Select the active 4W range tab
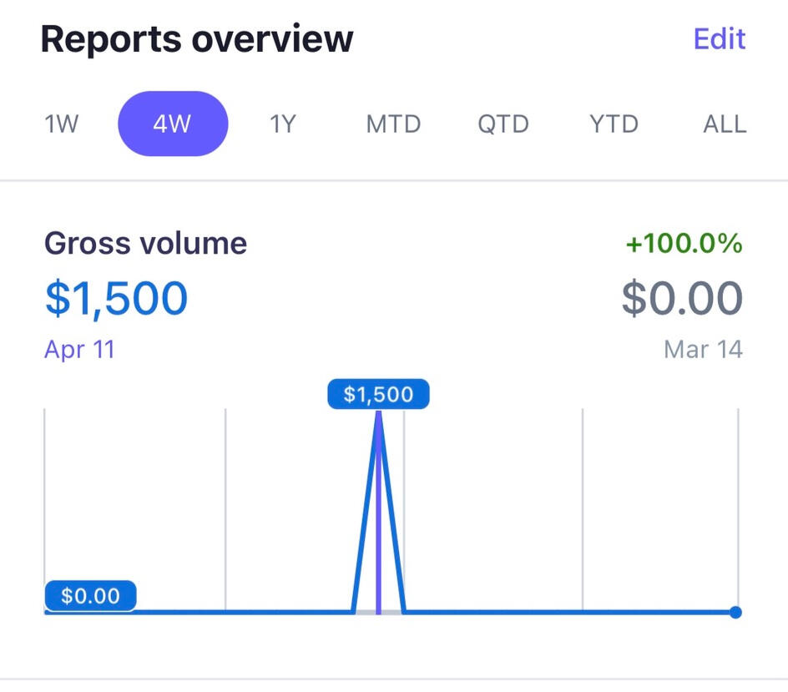This screenshot has height=692, width=788. 173,124
